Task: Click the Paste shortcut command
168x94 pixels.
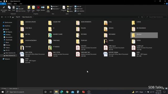Action: click(x=21, y=11)
